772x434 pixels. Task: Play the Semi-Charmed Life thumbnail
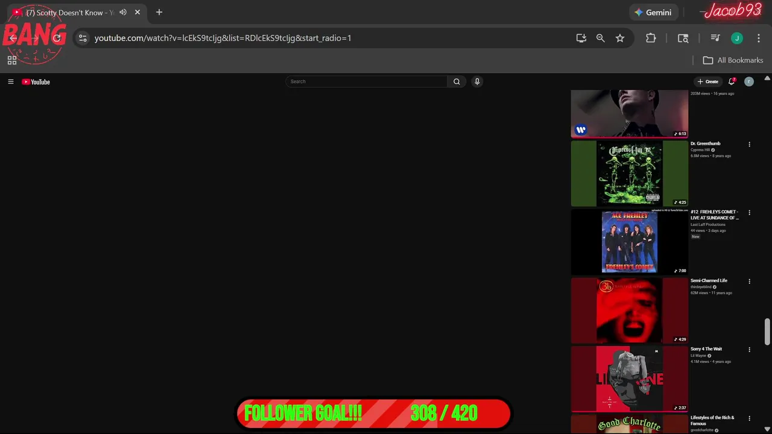click(x=629, y=310)
